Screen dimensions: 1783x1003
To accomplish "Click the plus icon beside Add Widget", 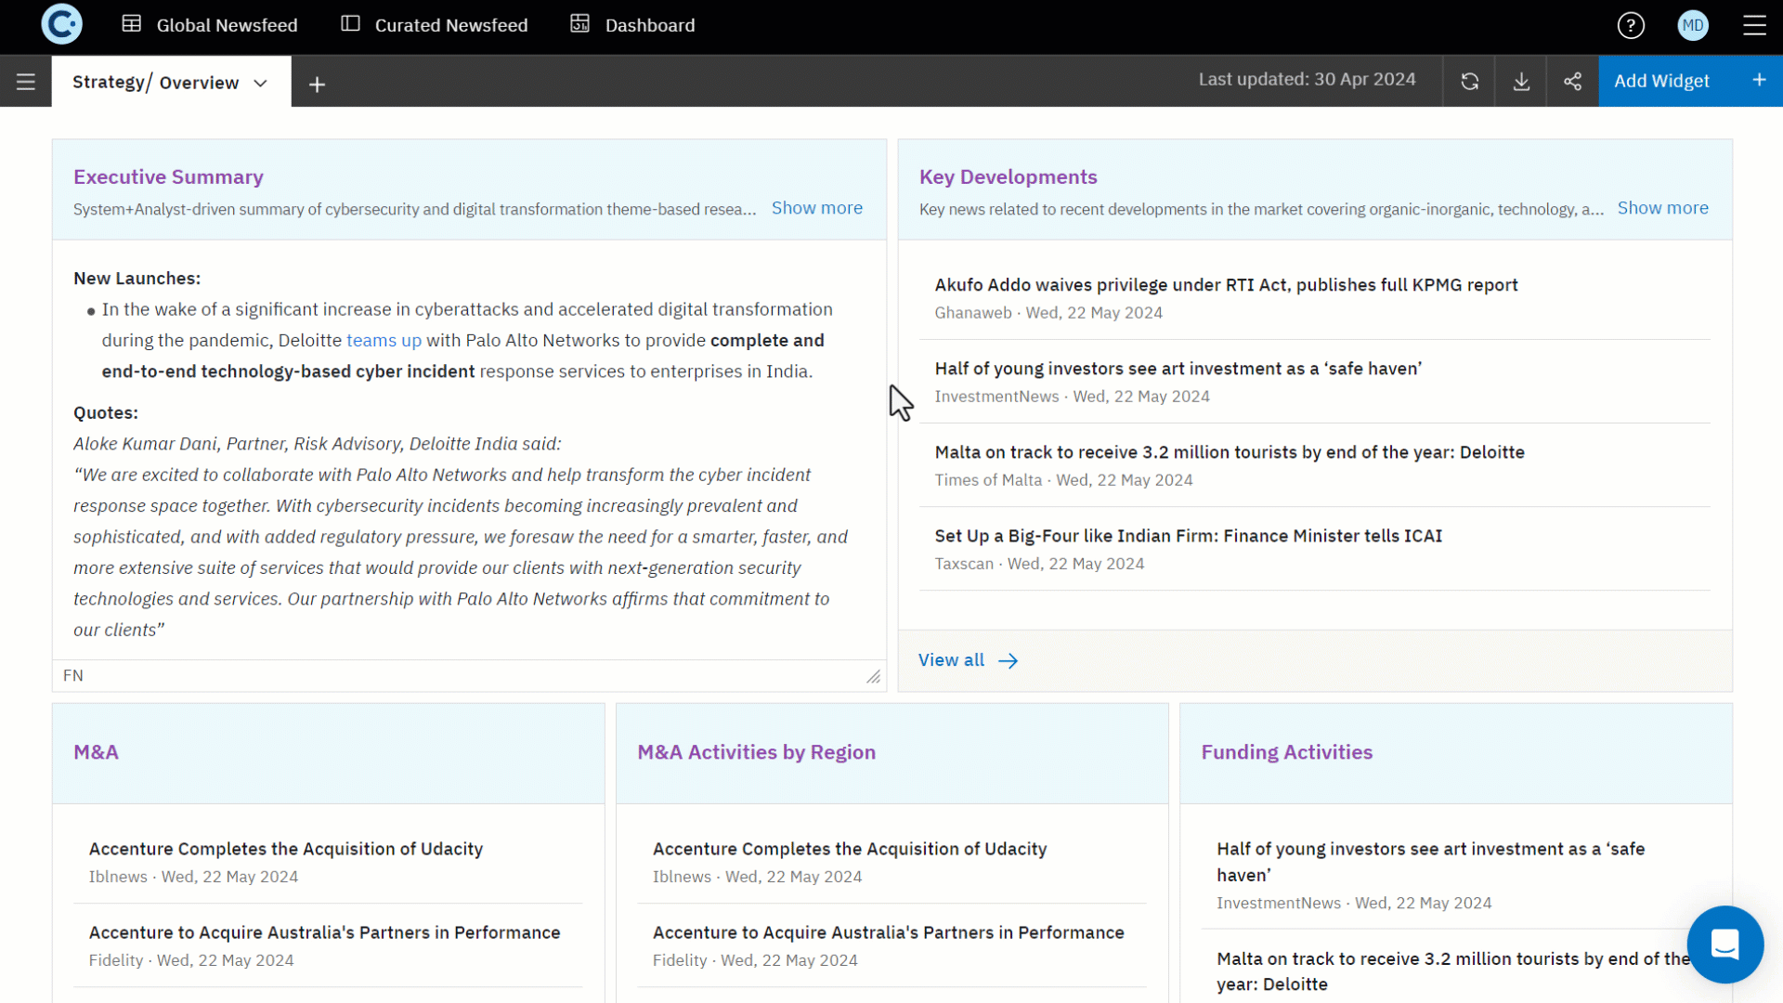I will [1759, 80].
